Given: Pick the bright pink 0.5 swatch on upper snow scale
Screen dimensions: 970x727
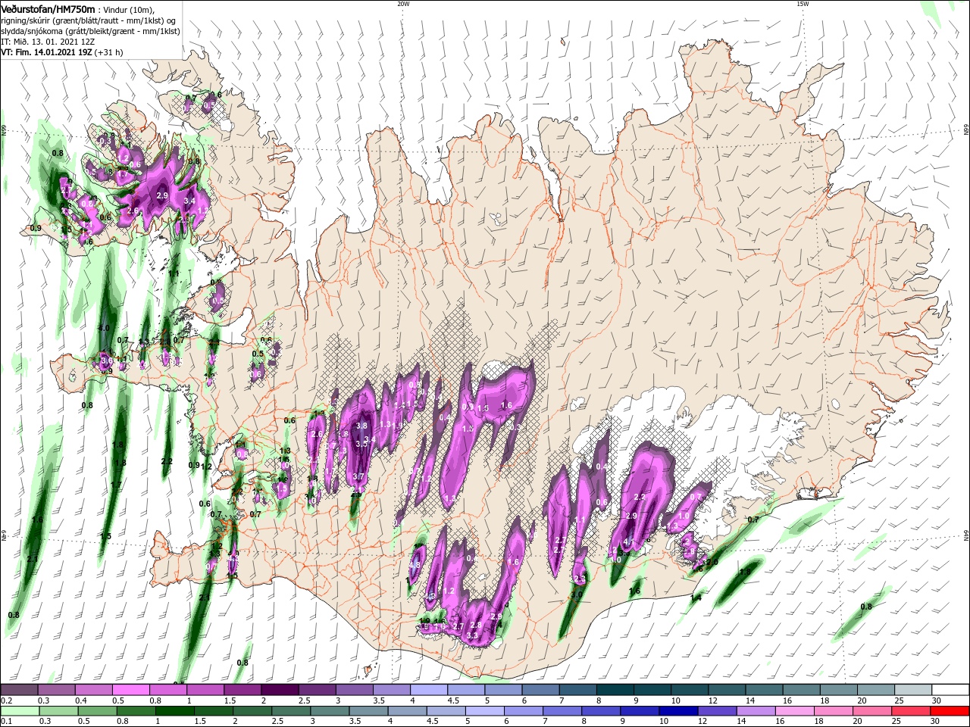Looking at the screenshot, I should (x=130, y=690).
